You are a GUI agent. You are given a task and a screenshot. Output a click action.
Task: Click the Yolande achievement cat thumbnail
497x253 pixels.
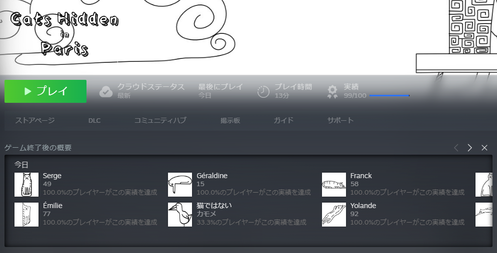334,215
